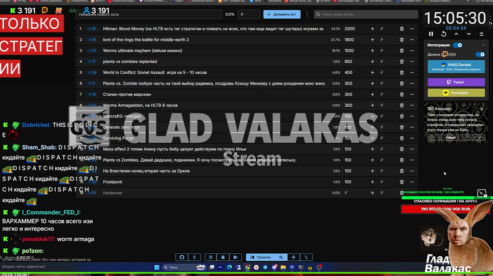Delete the World in Conflict: Soviet Assault lot
The height and width of the screenshot is (276, 493).
(x=402, y=72)
